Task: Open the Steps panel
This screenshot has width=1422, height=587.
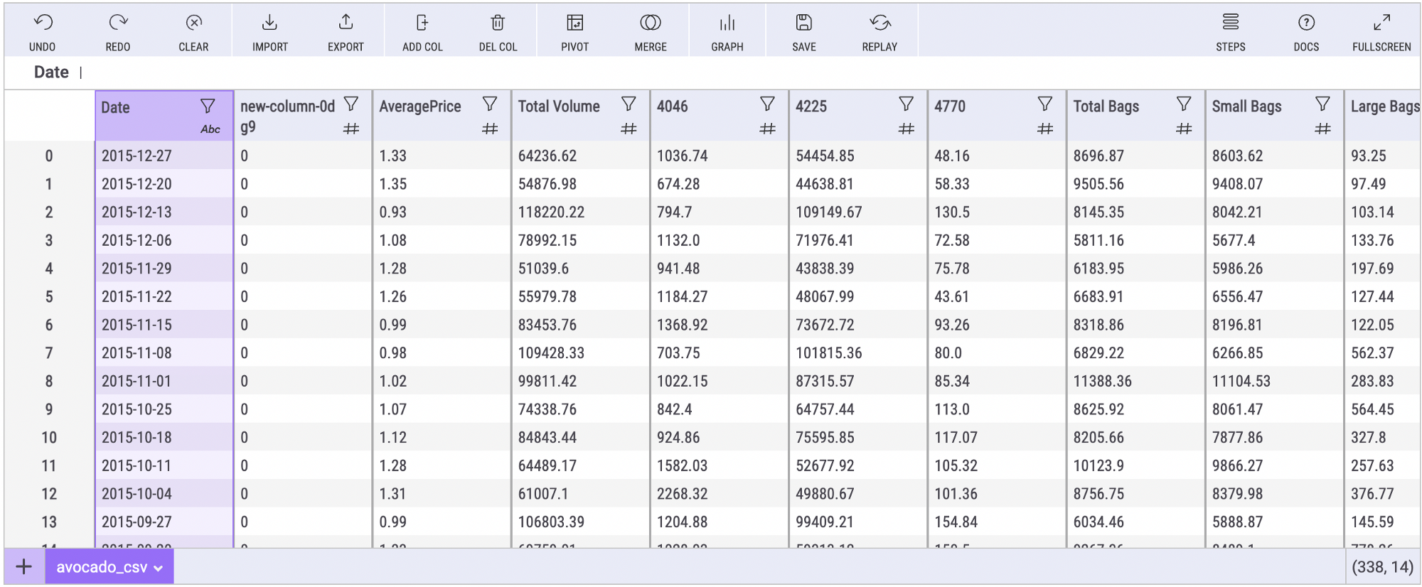Action: point(1230,23)
